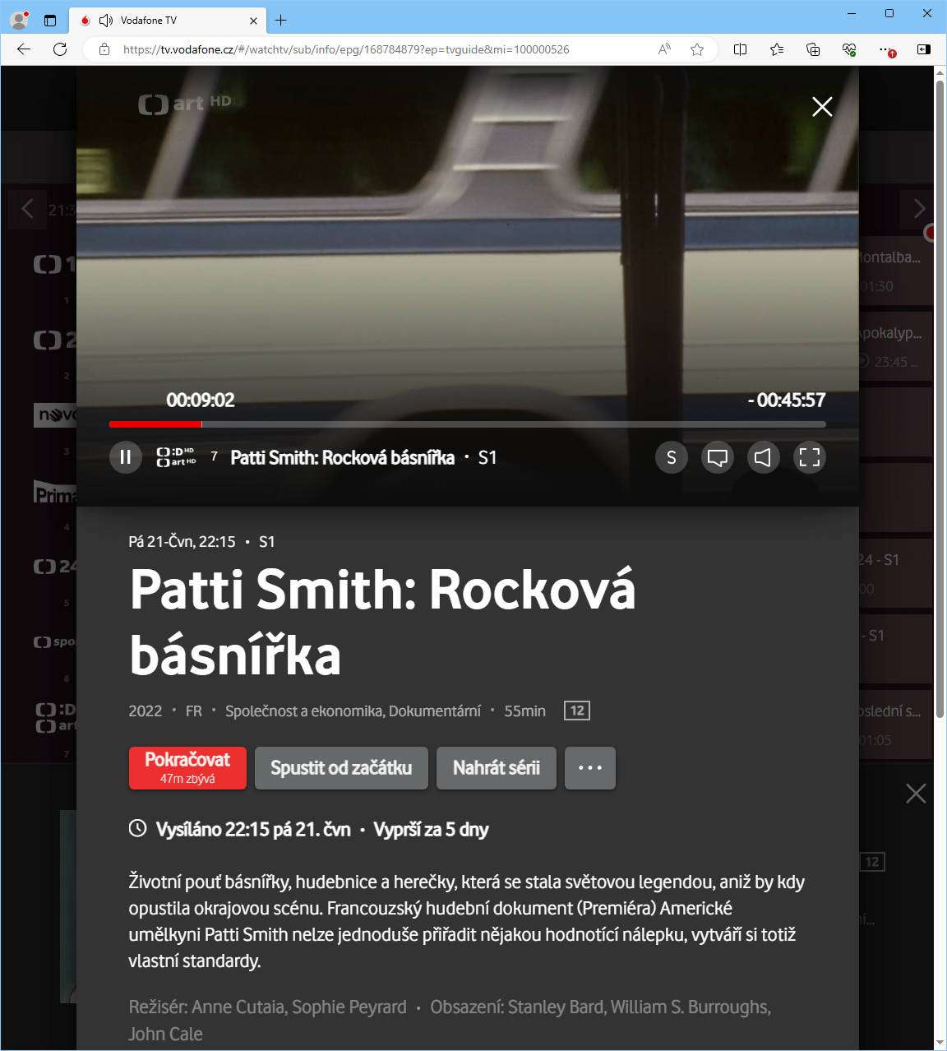Click Nahrát sérii button
Viewport: 947px width, 1051px height.
(497, 768)
